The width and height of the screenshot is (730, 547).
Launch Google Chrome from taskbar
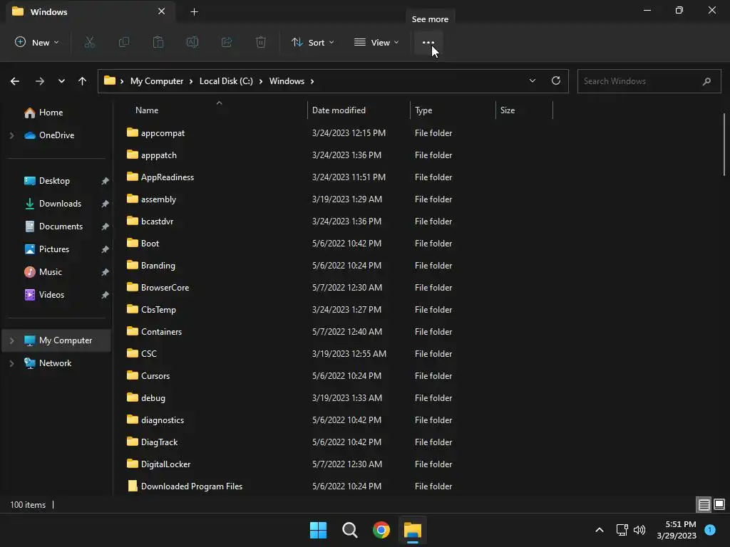[x=381, y=530]
